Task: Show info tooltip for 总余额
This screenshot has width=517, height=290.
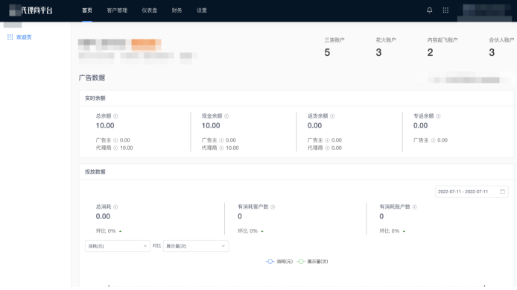Action: click(115, 116)
